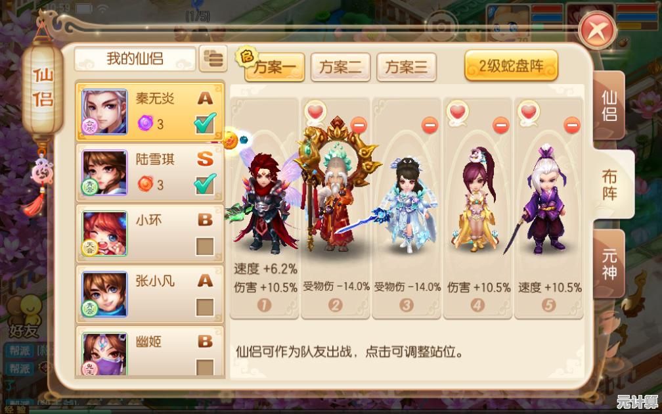Tap the minus icon on slot 3
The width and height of the screenshot is (662, 414).
430,126
